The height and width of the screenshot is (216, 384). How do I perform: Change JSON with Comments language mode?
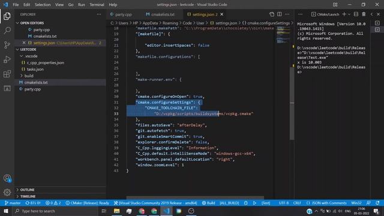(326, 203)
